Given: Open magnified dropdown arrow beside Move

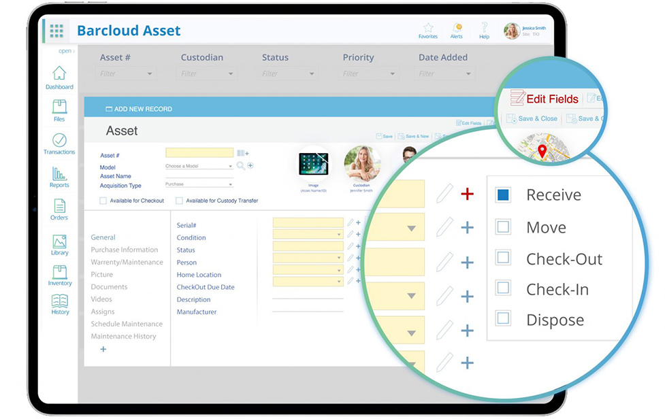Looking at the screenshot, I should pos(411,229).
